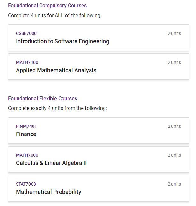
Task: Click empty area of Finance course card
Action: click(x=105, y=134)
